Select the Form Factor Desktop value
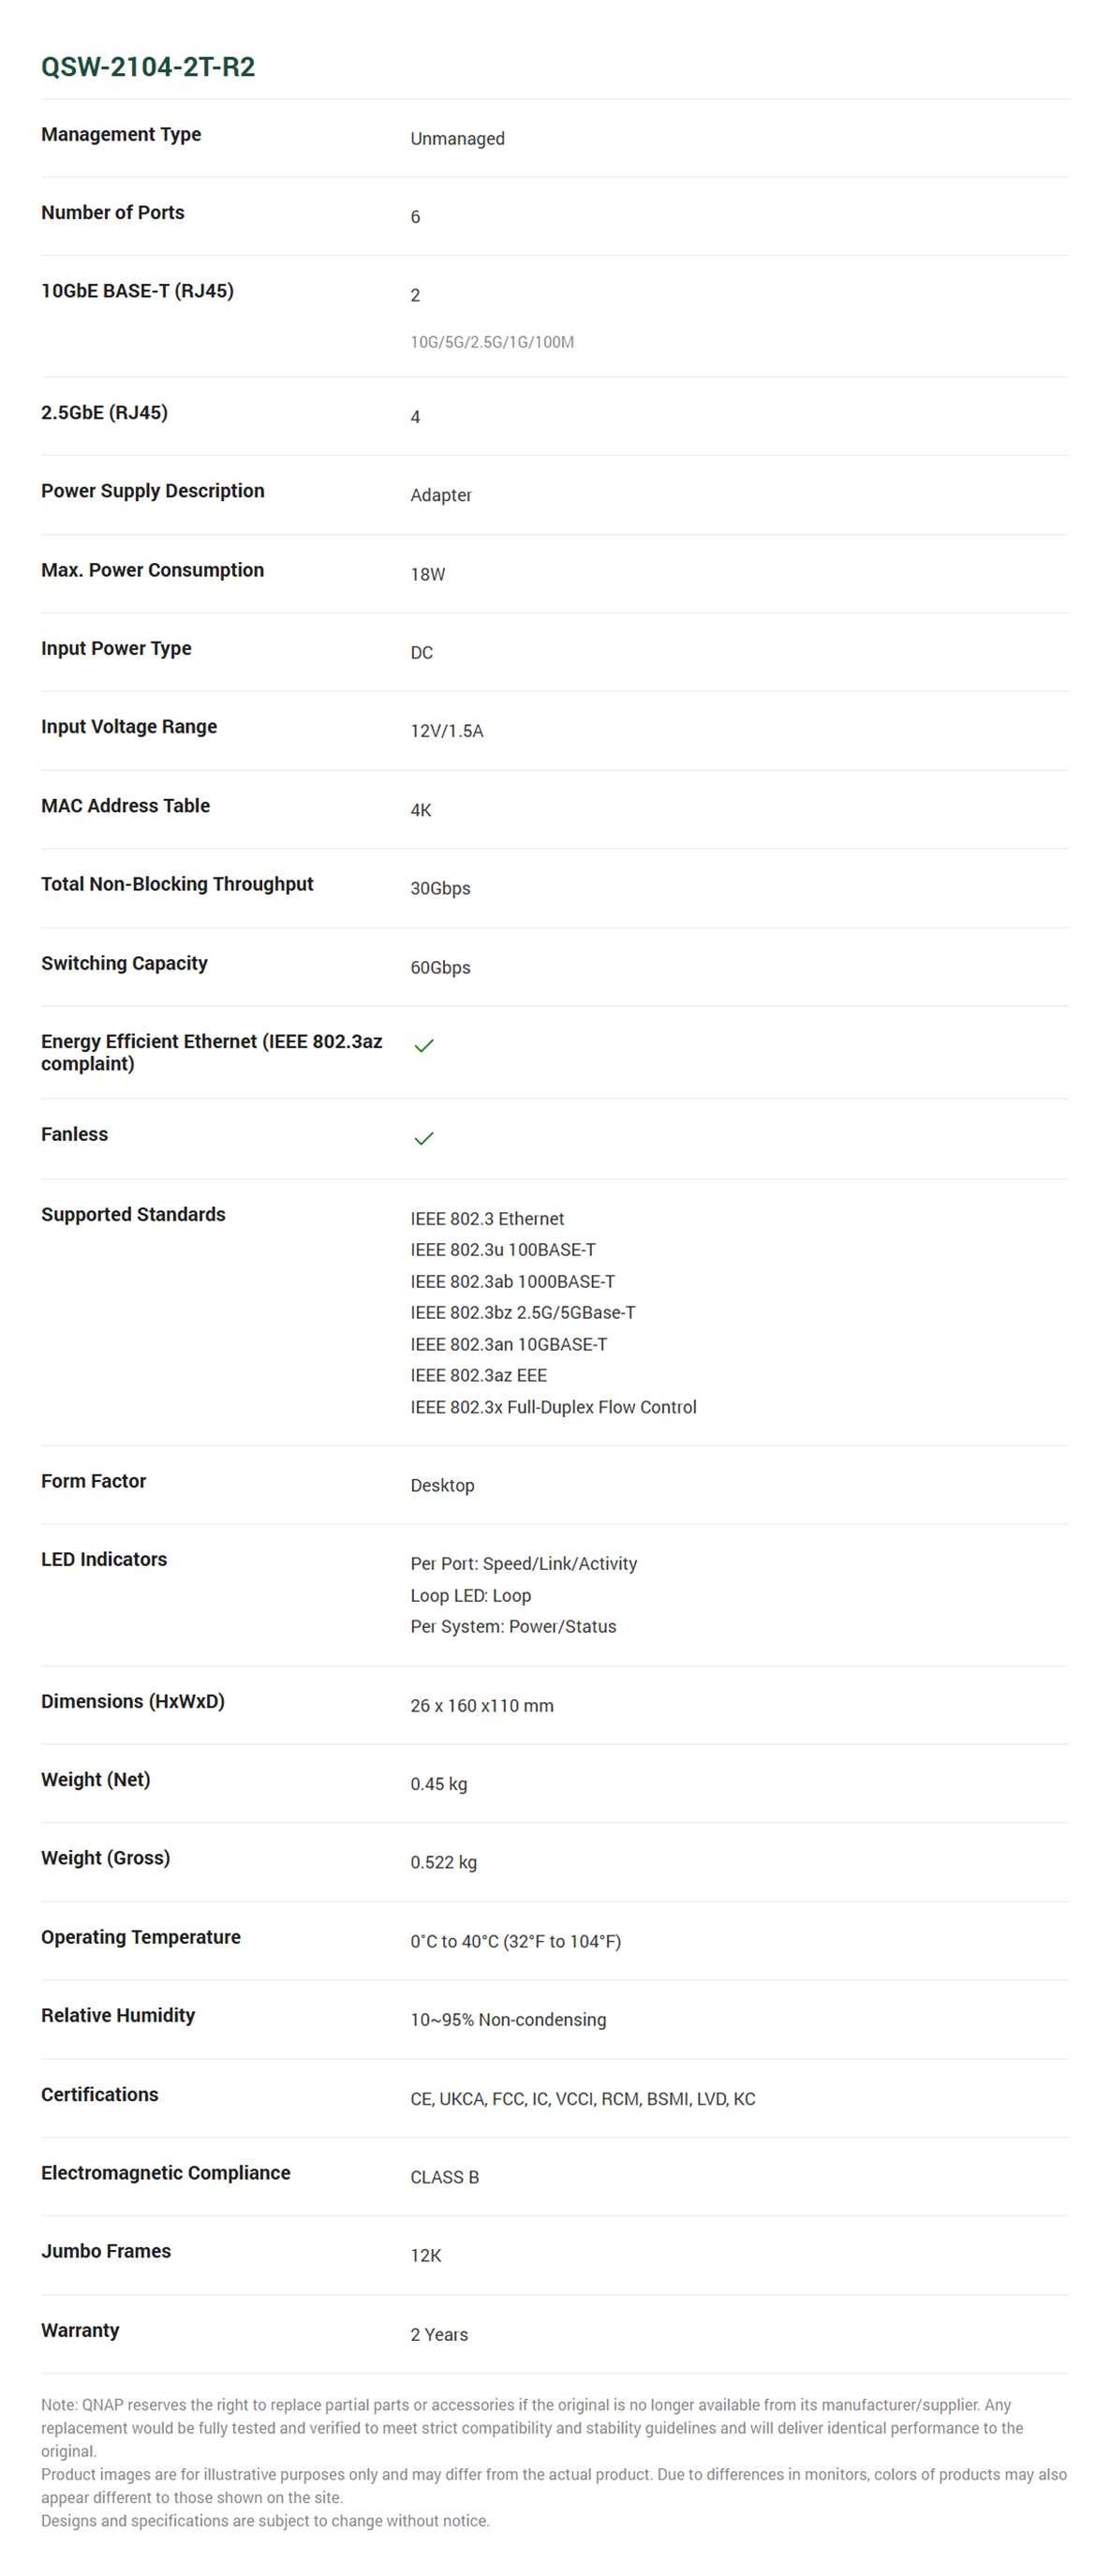 [442, 1485]
